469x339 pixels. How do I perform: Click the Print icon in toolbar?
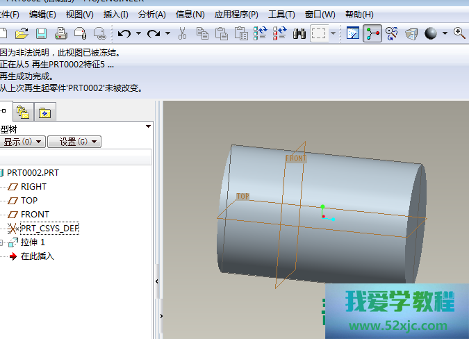click(x=61, y=33)
